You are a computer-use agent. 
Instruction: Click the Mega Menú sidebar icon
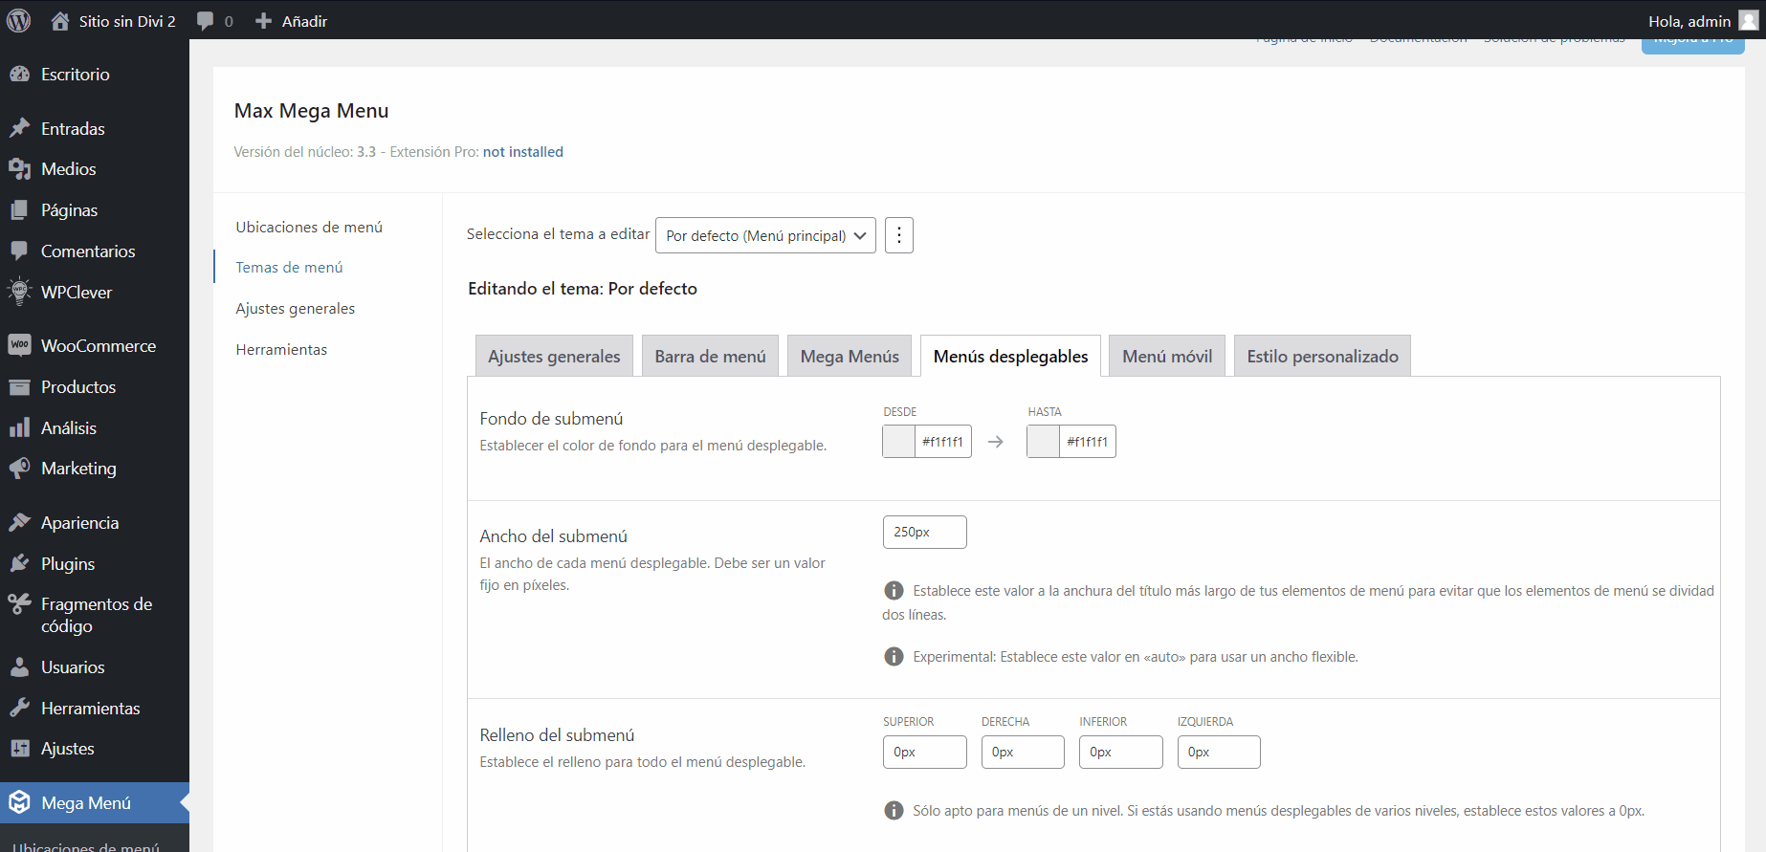click(x=19, y=802)
